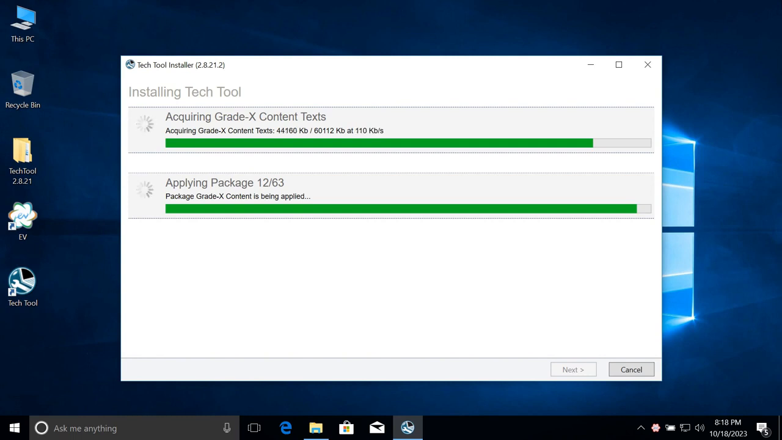Viewport: 782px width, 440px height.
Task: Open Task View from the taskbar
Action: pos(254,428)
